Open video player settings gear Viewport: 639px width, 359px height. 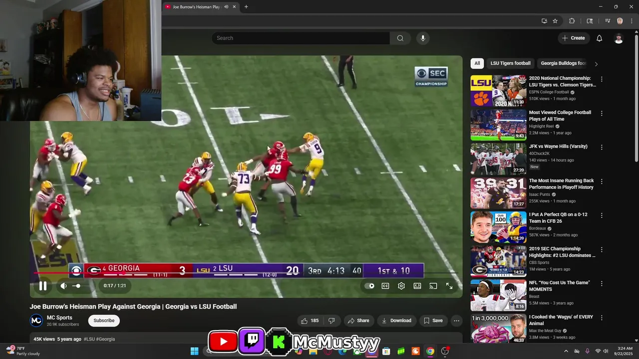click(401, 286)
